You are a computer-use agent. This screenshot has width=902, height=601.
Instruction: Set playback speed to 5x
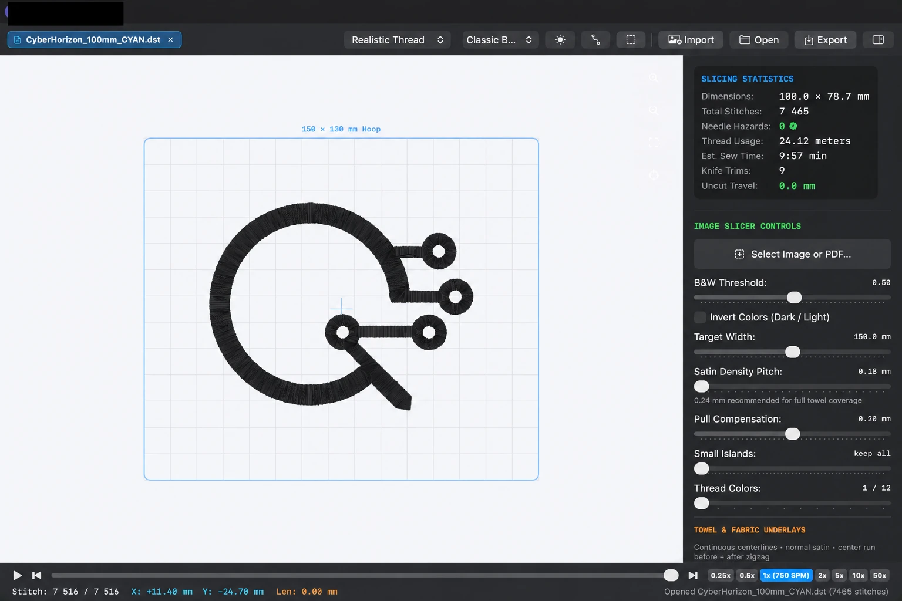click(x=839, y=576)
